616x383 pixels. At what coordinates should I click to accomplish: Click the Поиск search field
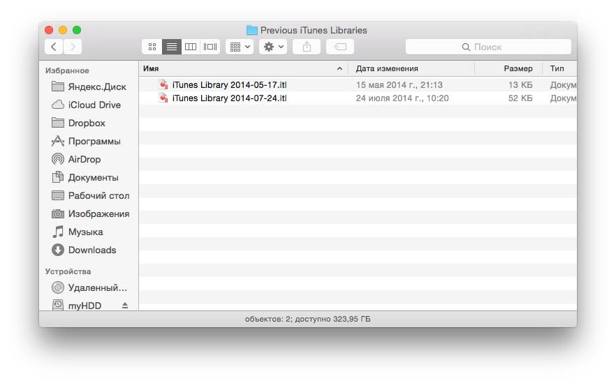[488, 47]
